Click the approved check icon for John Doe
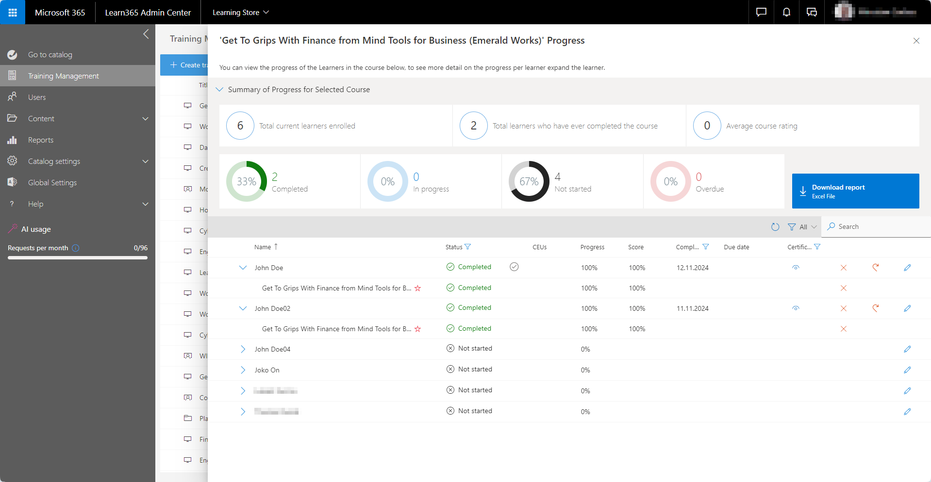The height and width of the screenshot is (482, 931). point(514,267)
